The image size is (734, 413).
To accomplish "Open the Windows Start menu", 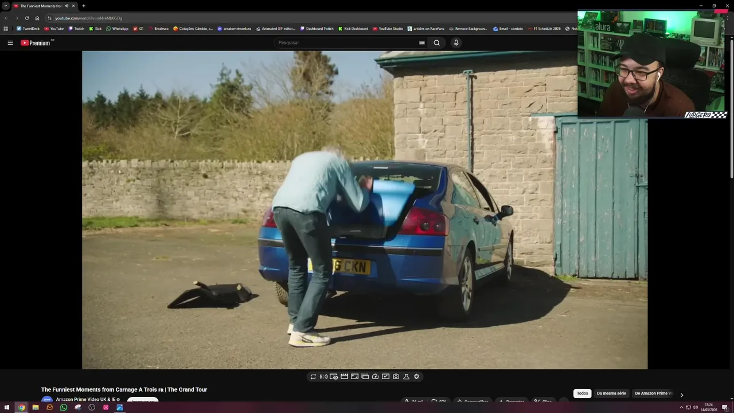I will click(x=7, y=407).
